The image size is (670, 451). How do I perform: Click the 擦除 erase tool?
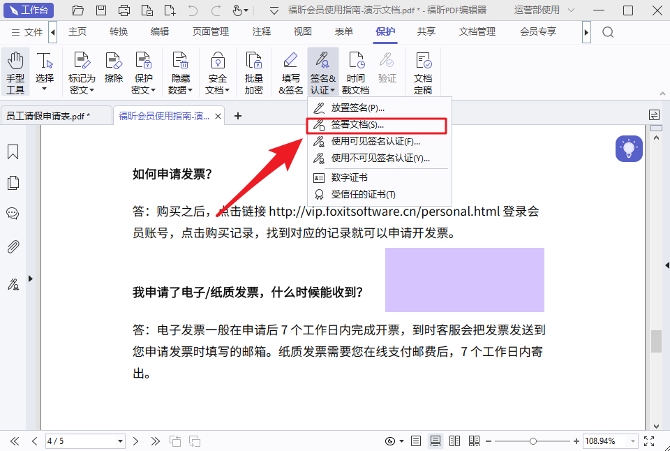click(114, 68)
